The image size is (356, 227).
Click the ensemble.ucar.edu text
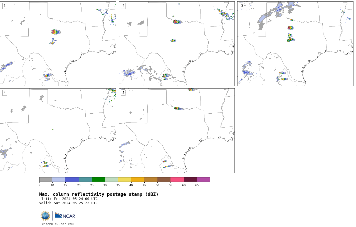coord(58,224)
